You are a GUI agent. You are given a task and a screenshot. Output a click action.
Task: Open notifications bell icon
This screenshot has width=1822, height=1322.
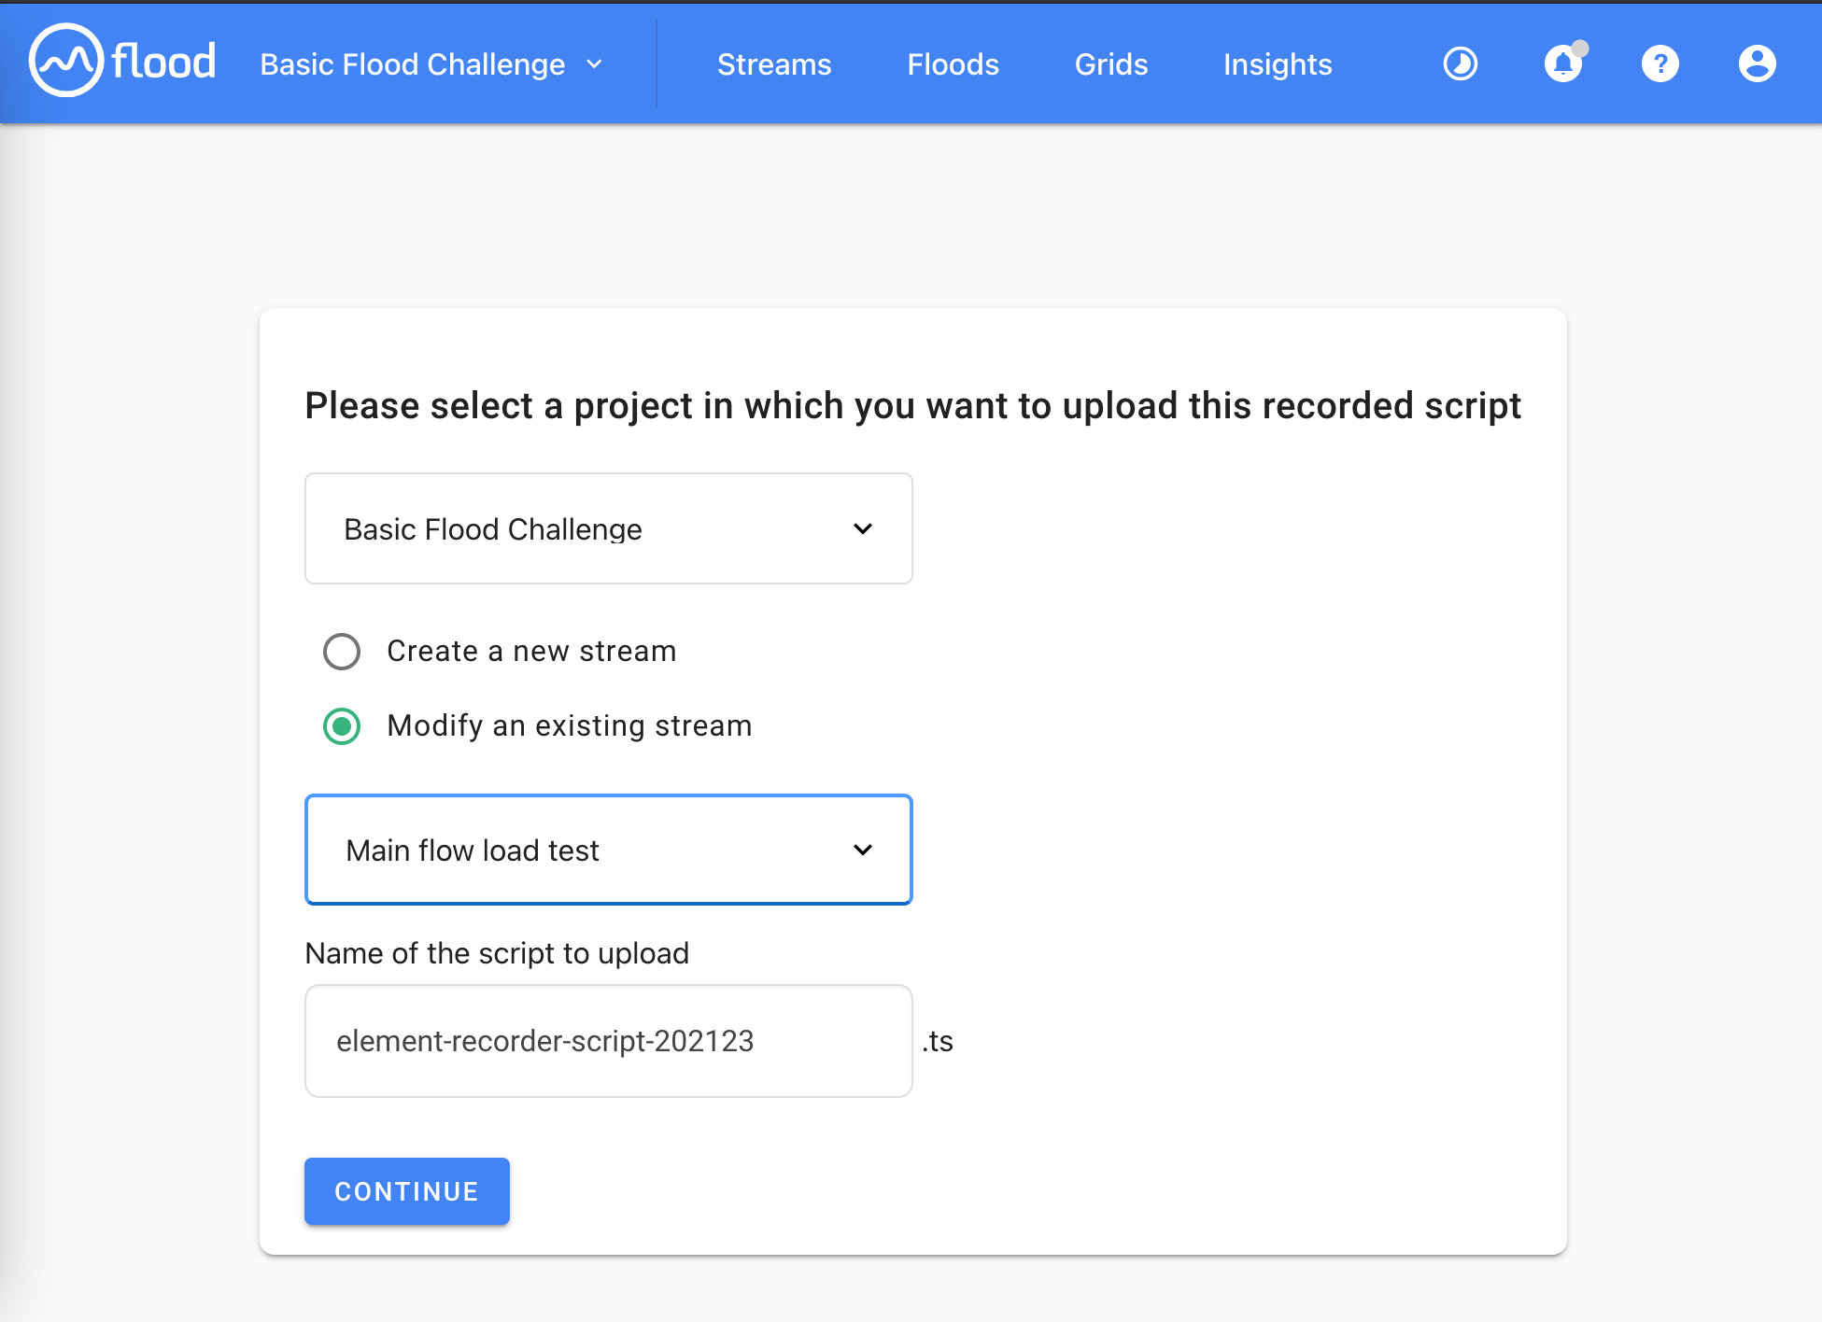(1563, 63)
